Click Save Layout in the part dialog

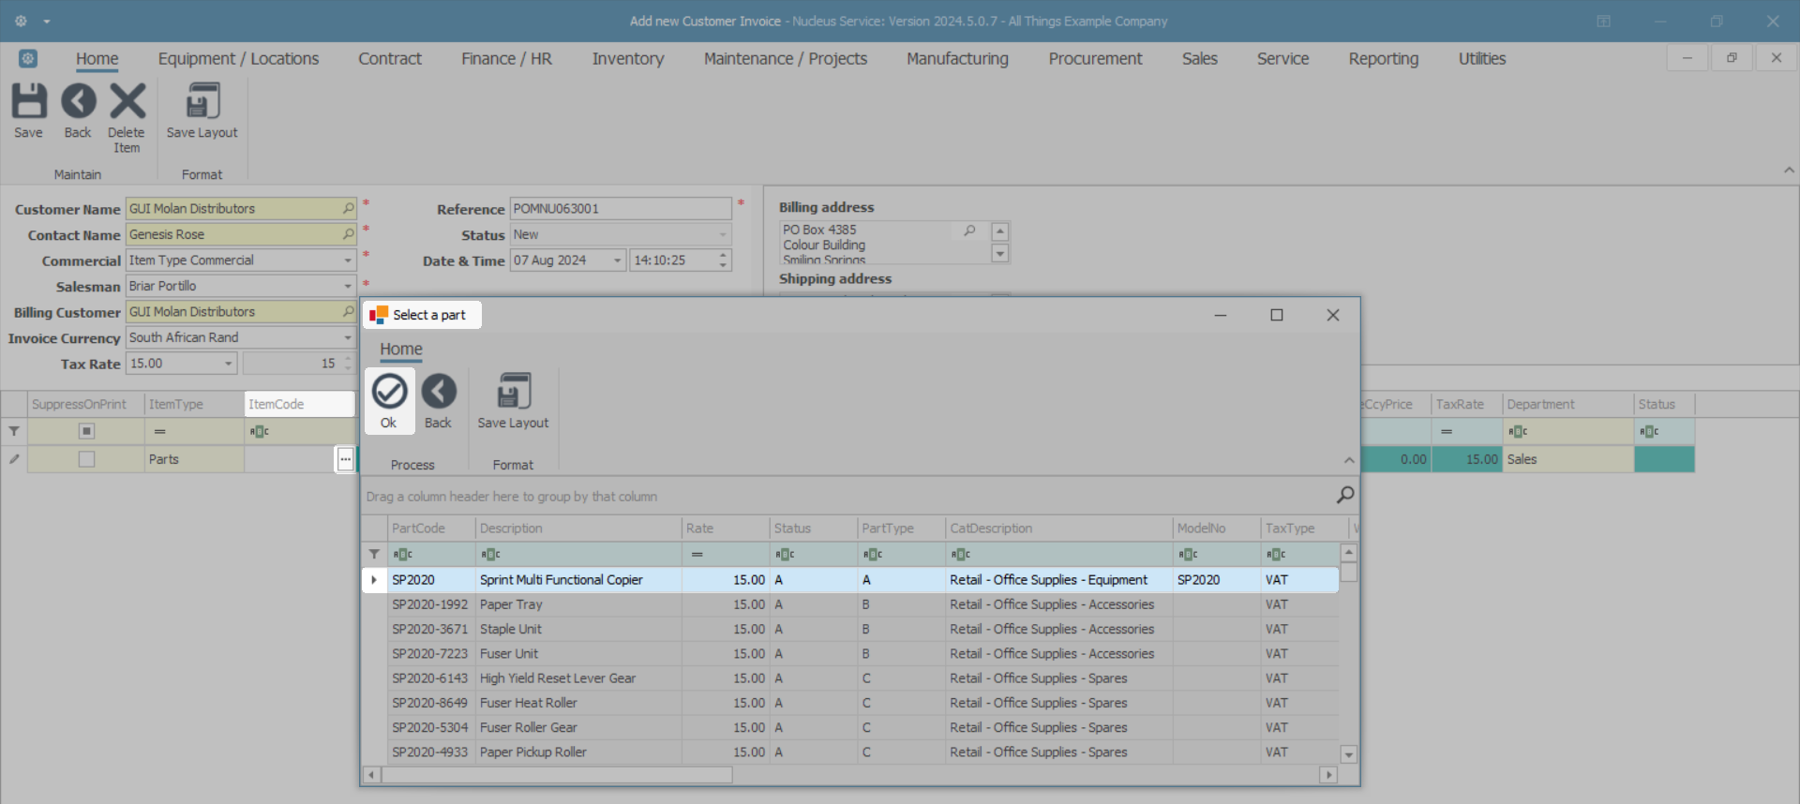pyautogui.click(x=513, y=393)
